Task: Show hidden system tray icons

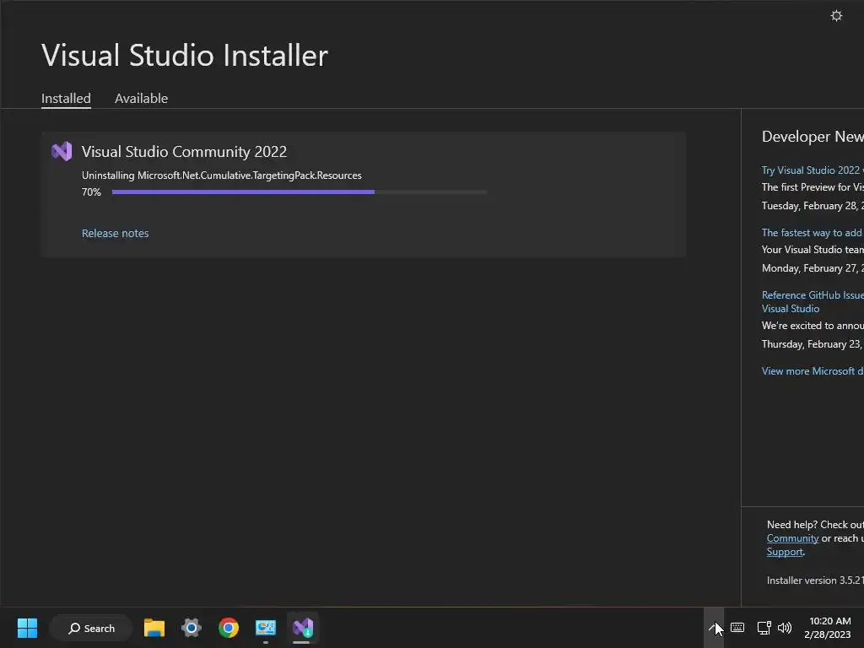Action: point(713,628)
